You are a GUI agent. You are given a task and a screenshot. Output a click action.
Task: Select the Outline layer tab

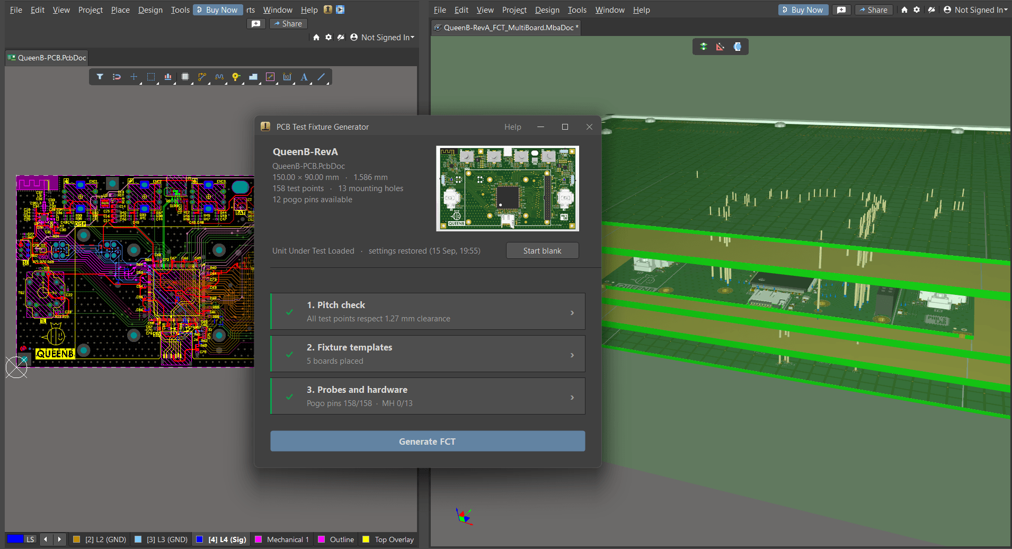click(x=336, y=539)
